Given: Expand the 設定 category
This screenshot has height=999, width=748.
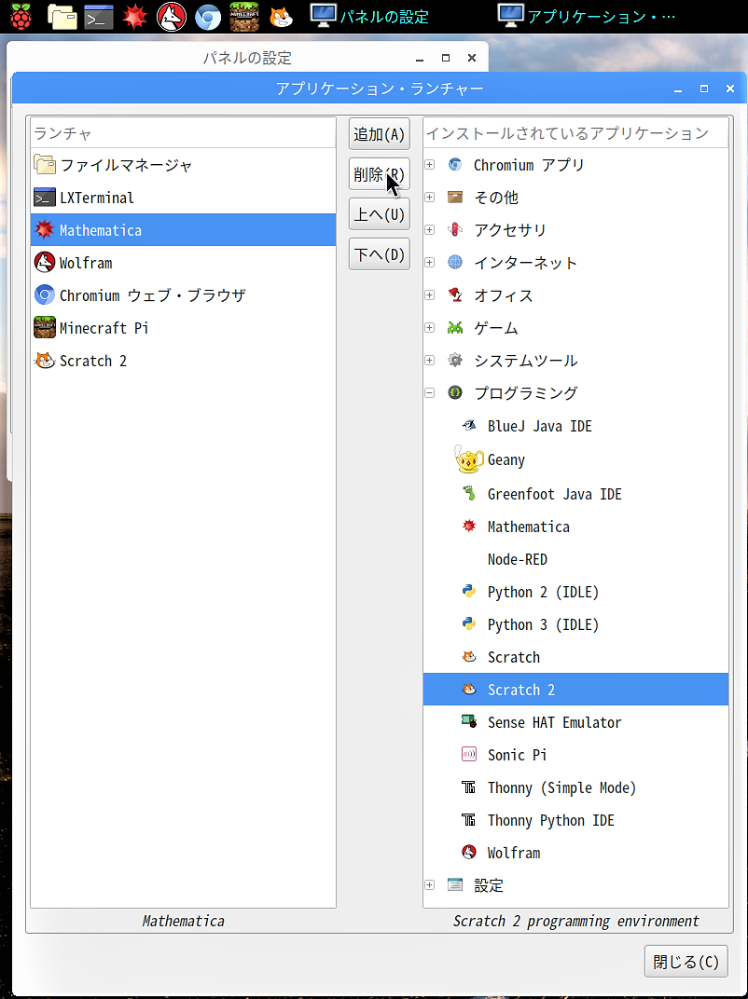Looking at the screenshot, I should point(430,885).
